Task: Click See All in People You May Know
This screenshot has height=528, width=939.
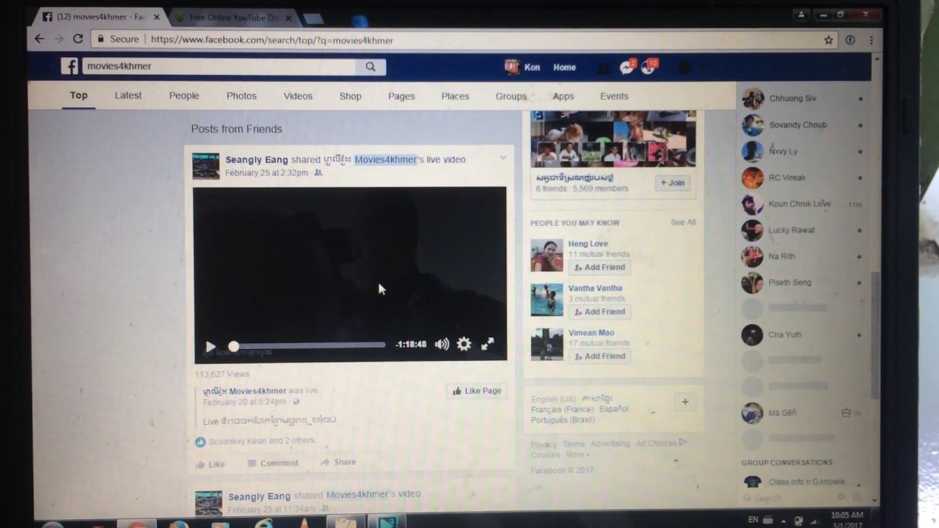Action: (683, 222)
